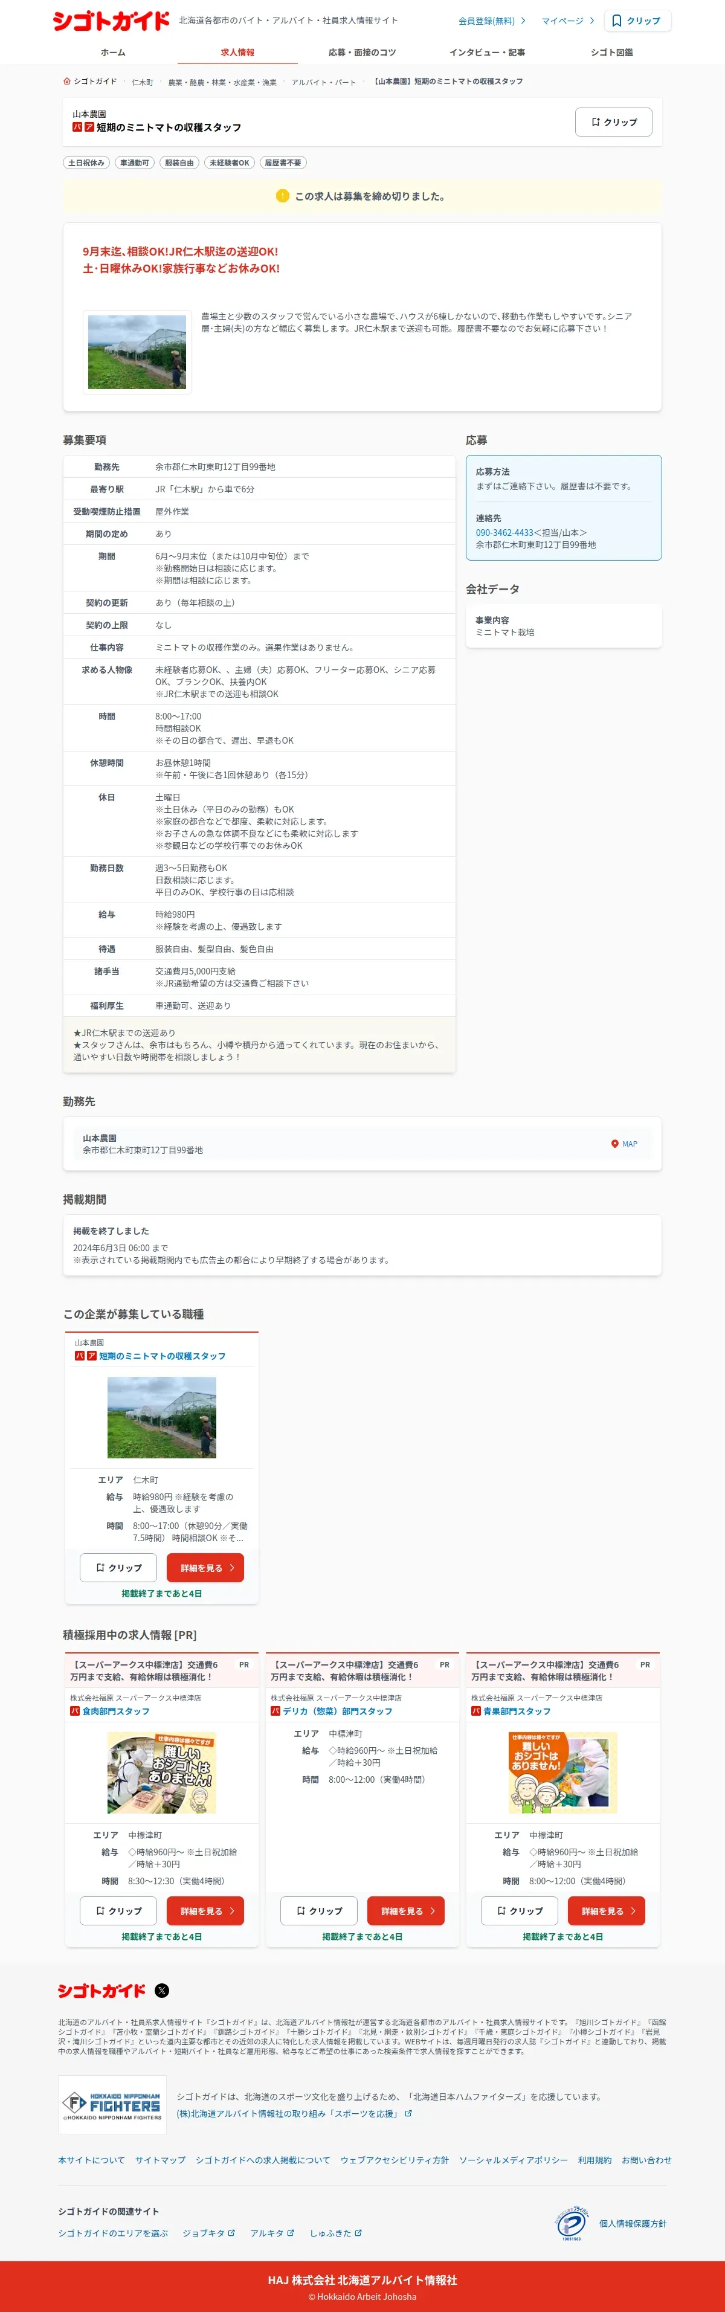Click the シゴトガイド logo in header
Viewport: 725px width, 2312px height.
tap(111, 20)
